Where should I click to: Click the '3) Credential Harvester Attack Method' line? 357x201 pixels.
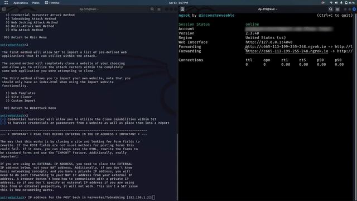[40, 15]
